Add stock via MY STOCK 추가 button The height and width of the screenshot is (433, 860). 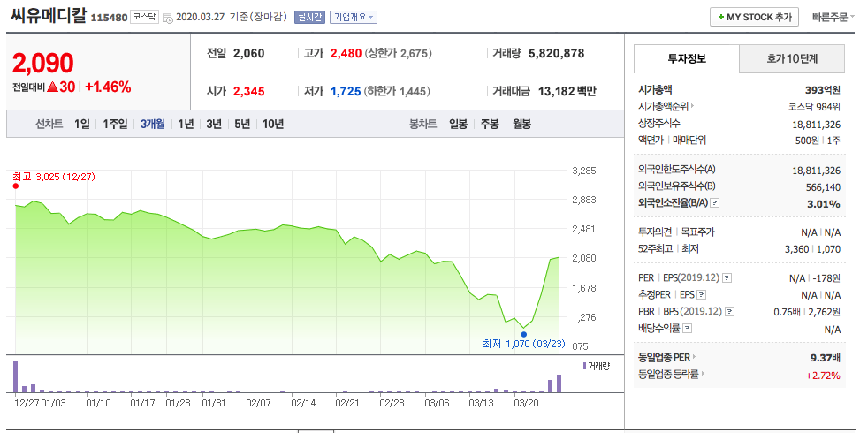click(x=754, y=17)
